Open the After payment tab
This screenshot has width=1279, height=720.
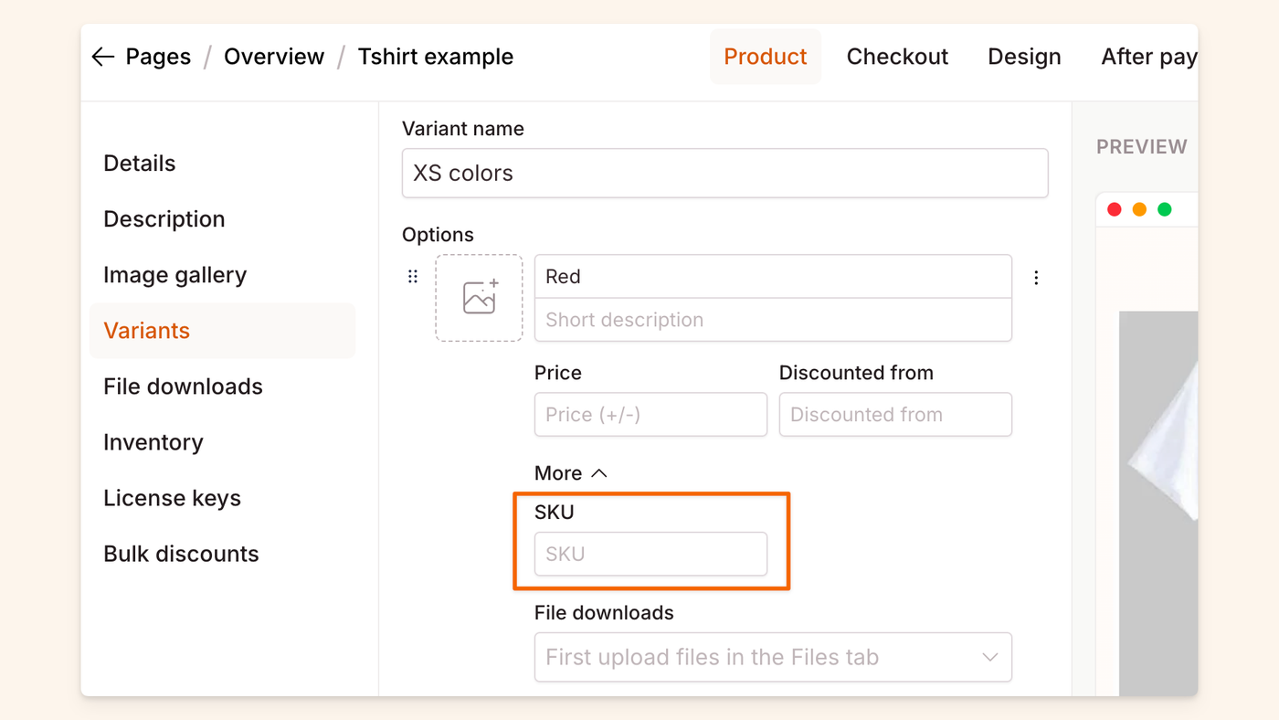1148,57
